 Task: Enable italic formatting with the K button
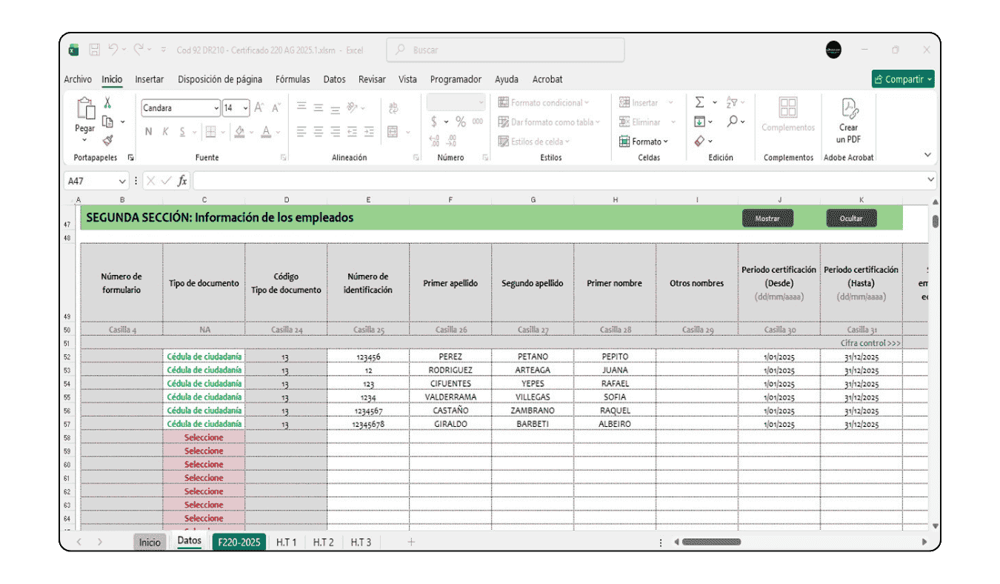point(165,131)
